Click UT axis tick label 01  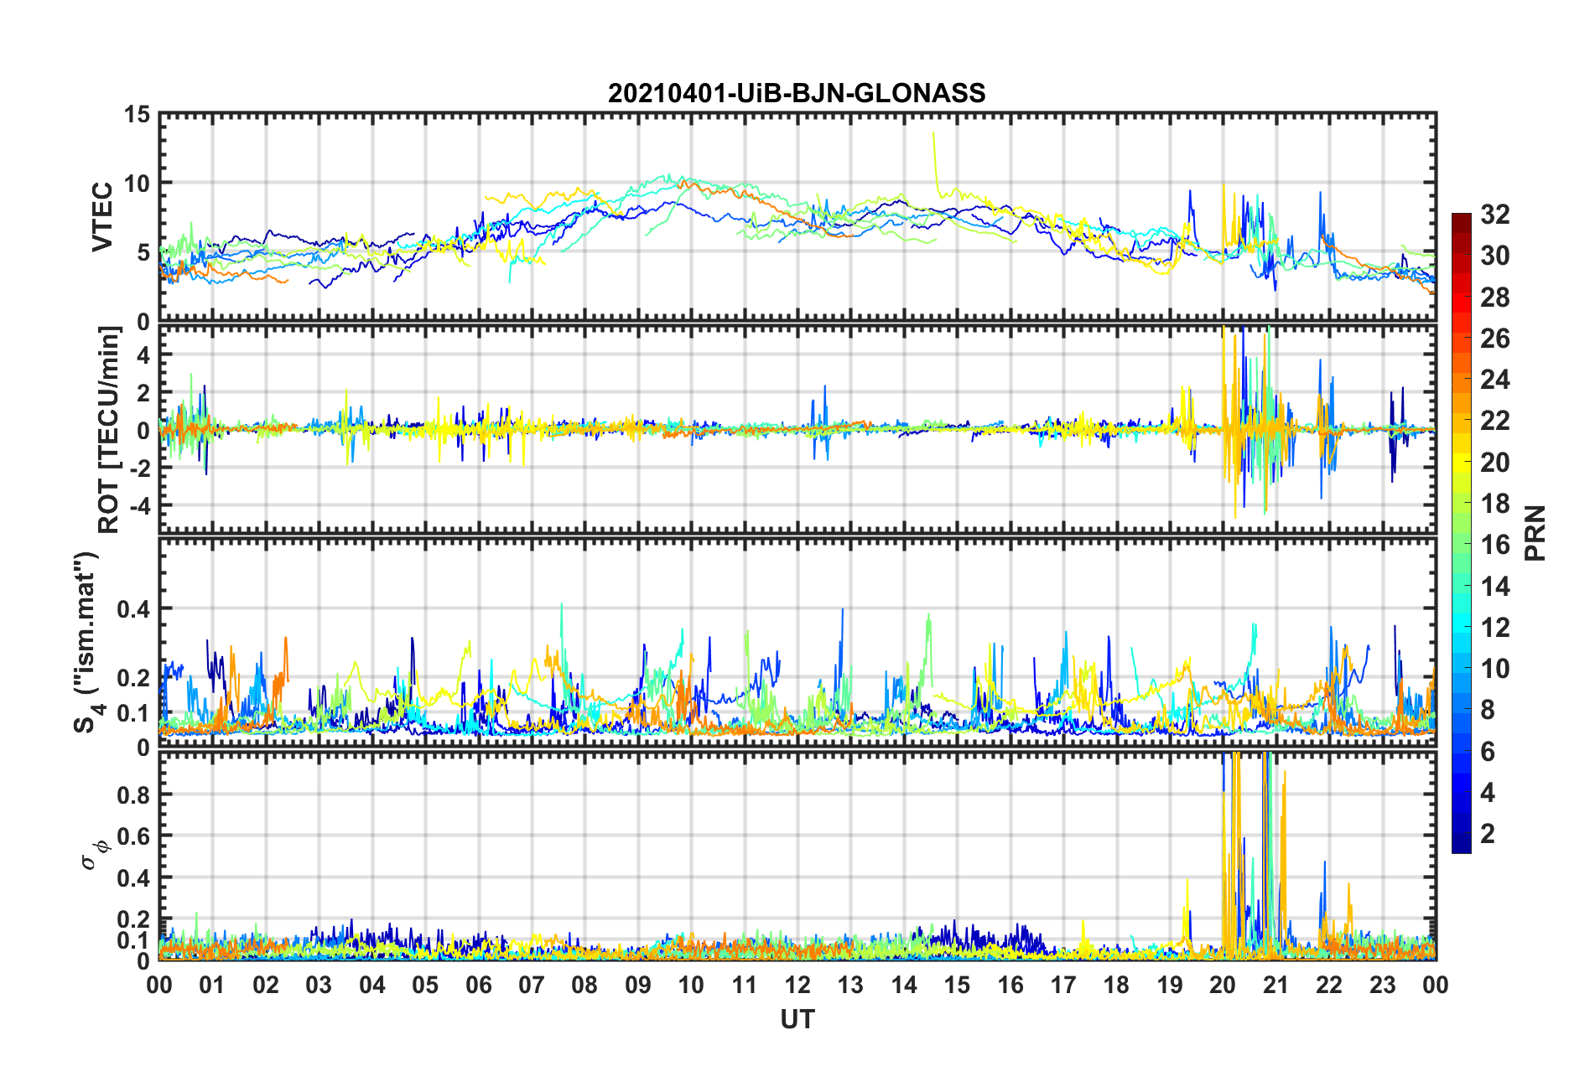coord(212,985)
